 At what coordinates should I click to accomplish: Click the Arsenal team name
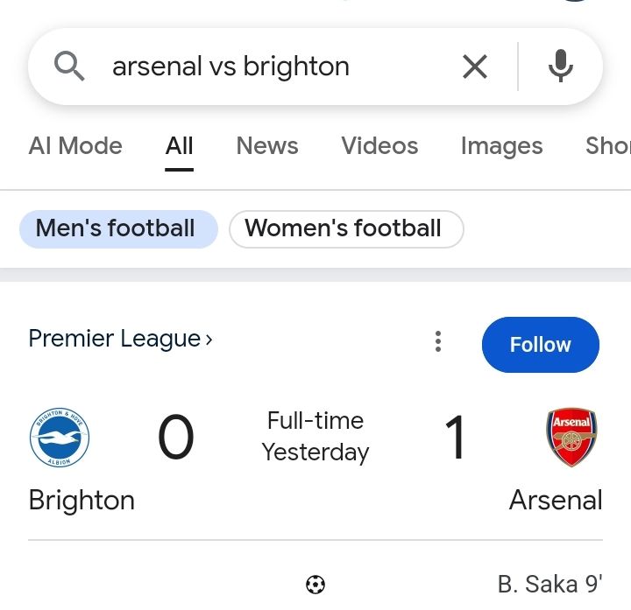[x=556, y=501]
